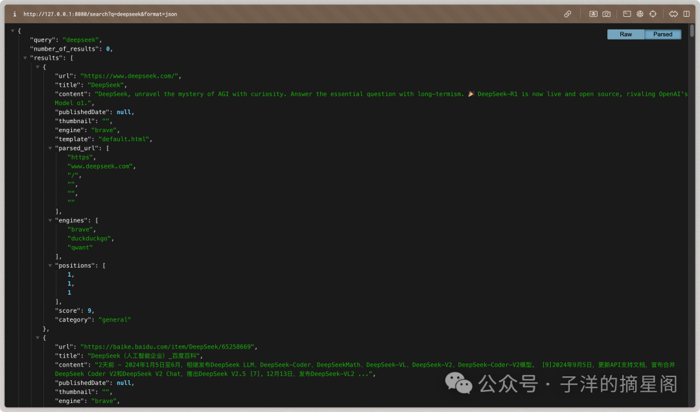This screenshot has height=412, width=700.
Task: Click "https" in the parsed_url array
Action: click(80, 157)
